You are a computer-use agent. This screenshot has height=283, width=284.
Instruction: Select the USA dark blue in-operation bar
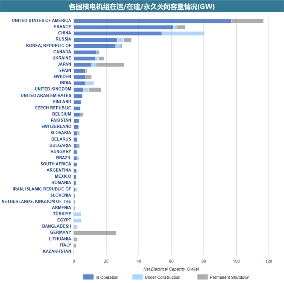point(152,21)
